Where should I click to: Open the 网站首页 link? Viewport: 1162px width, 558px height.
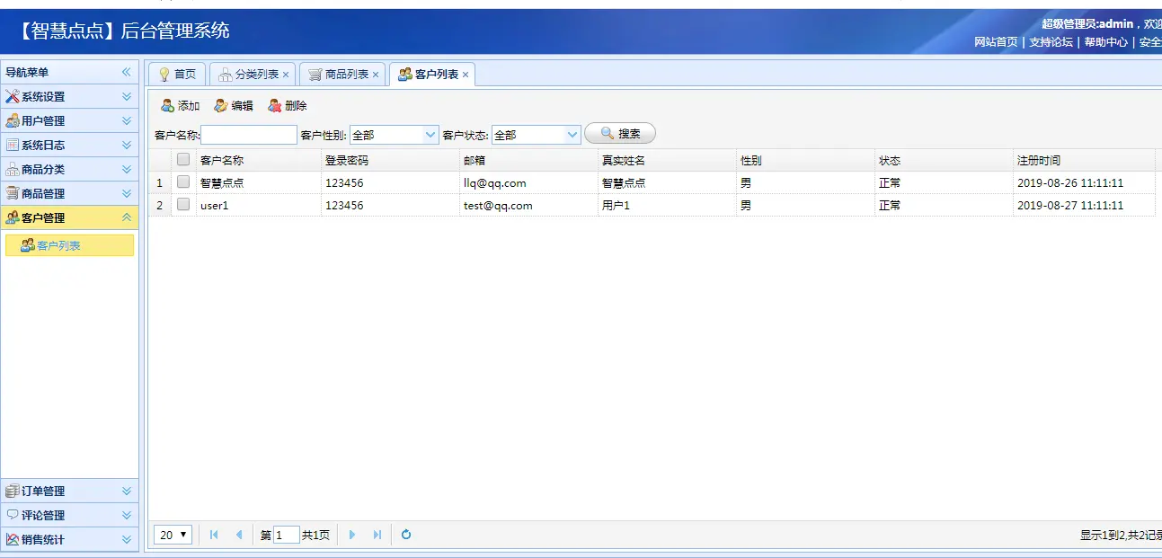(996, 42)
